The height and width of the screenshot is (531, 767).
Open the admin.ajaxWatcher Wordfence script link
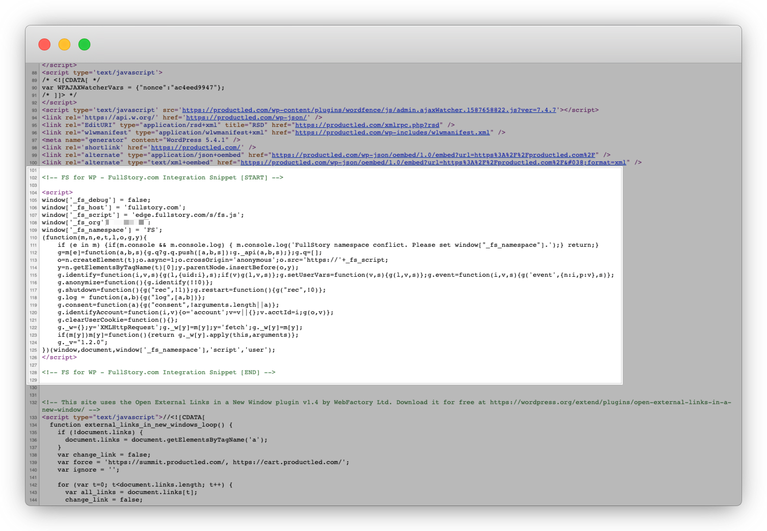(369, 110)
